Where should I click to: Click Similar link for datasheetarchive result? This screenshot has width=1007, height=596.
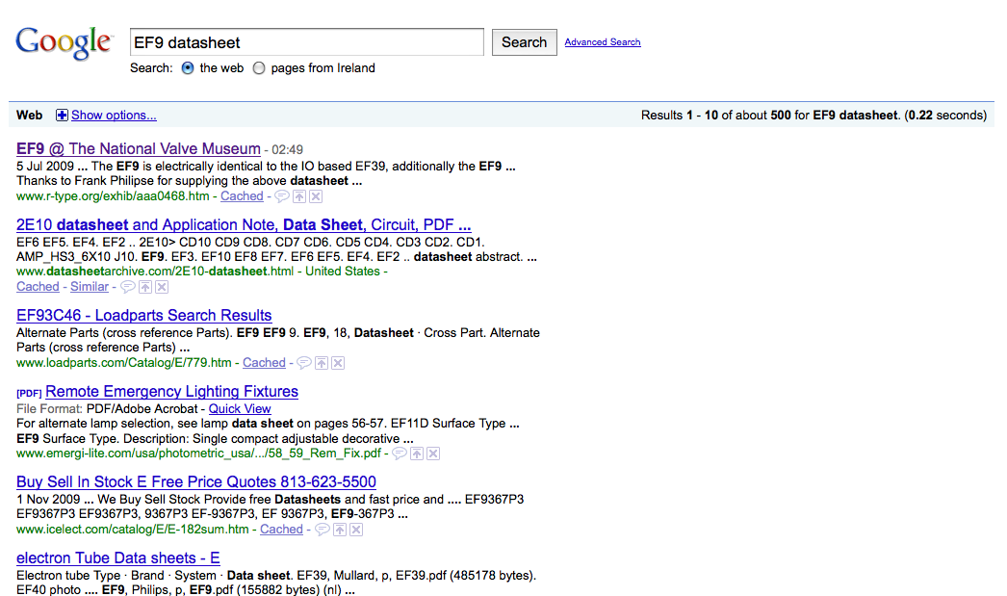click(x=90, y=287)
